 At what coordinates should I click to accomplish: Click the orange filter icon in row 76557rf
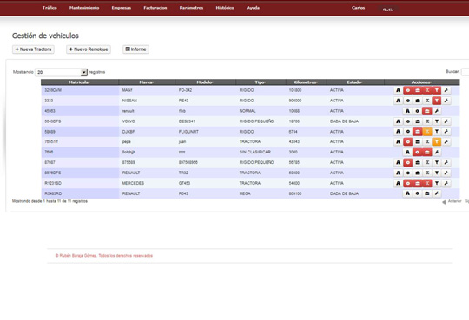[437, 142]
